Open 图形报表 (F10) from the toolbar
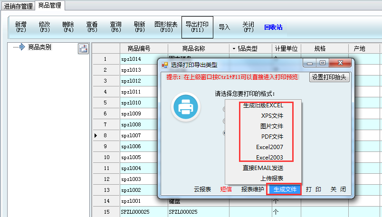The image size is (382, 217). tap(166, 27)
